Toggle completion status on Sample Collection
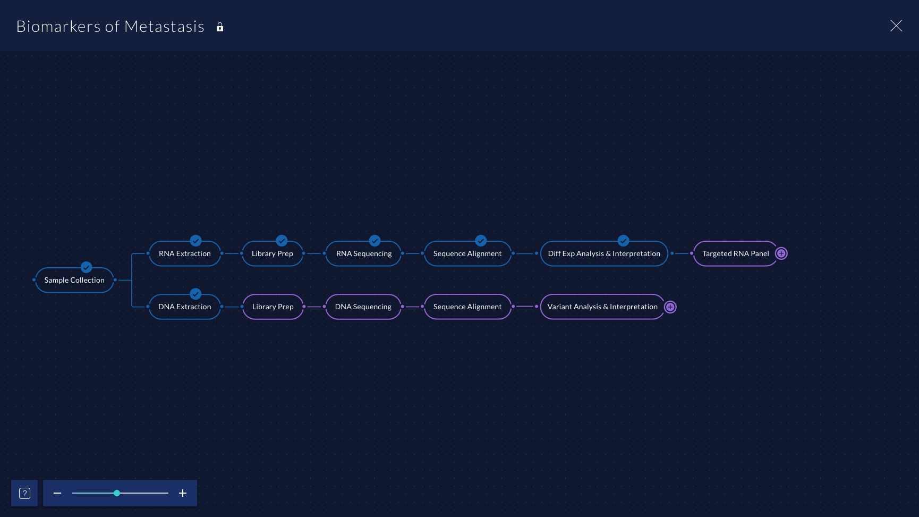919x517 pixels. 86,268
